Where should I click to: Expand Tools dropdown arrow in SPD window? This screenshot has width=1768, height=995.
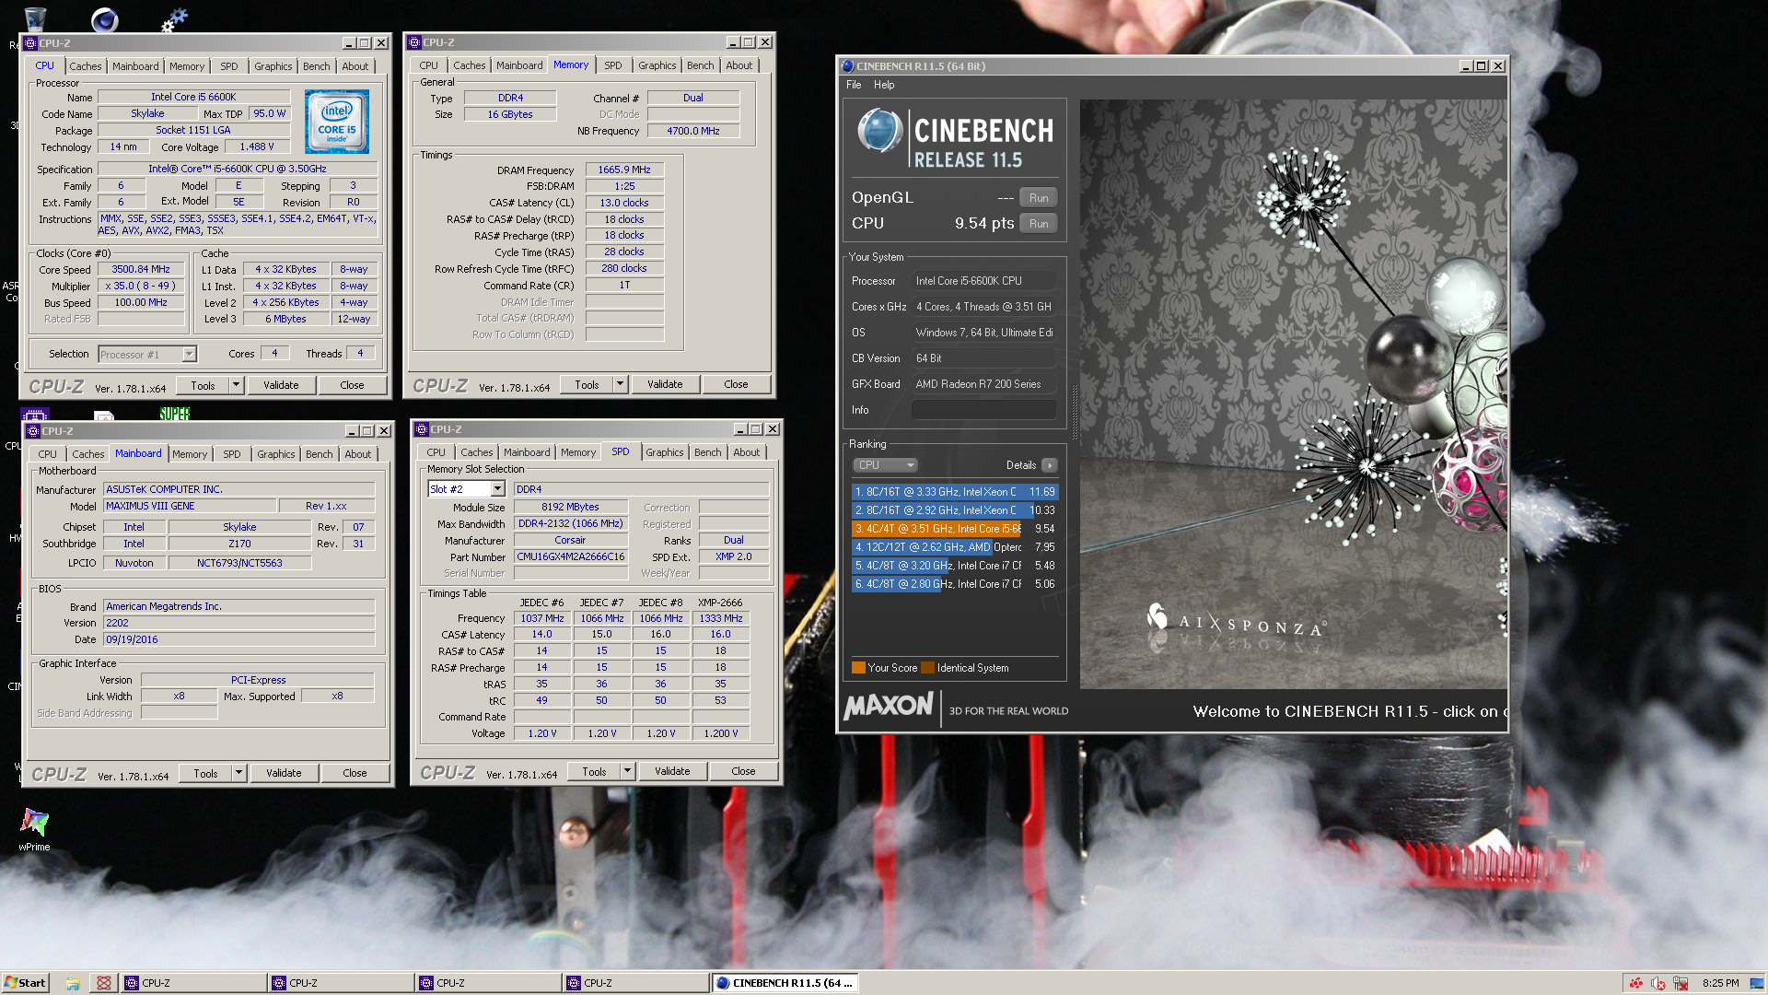coord(627,772)
